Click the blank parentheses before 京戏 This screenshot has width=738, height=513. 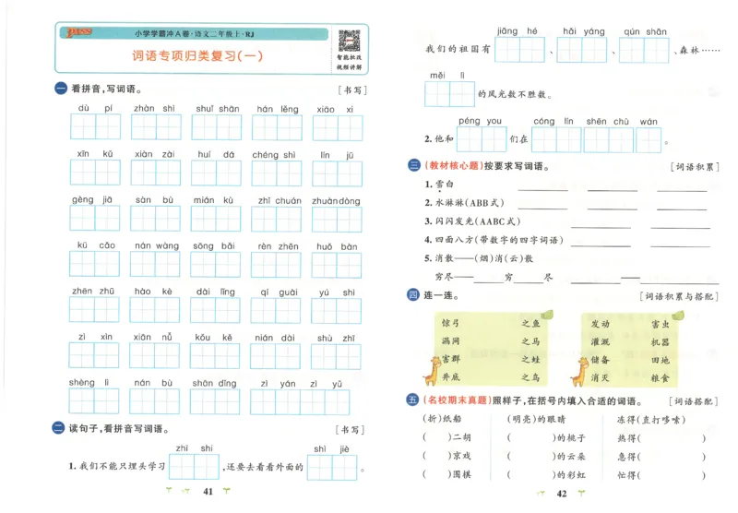click(436, 456)
